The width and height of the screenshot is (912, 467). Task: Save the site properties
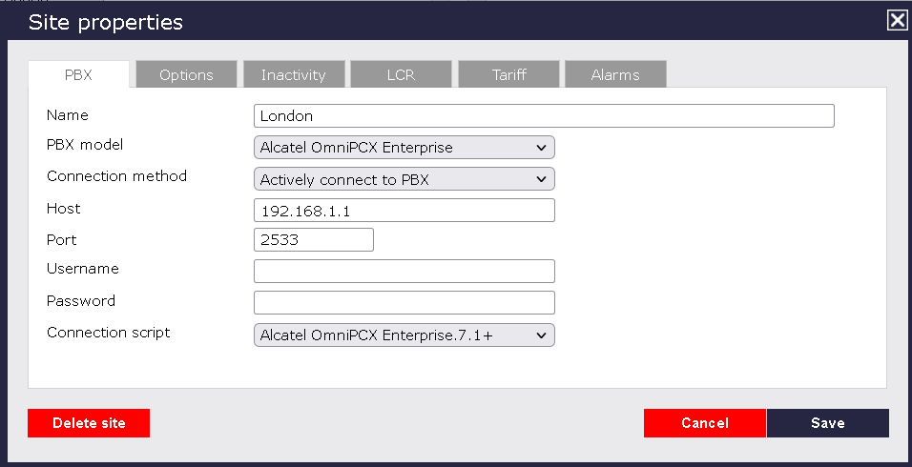pyautogui.click(x=827, y=423)
